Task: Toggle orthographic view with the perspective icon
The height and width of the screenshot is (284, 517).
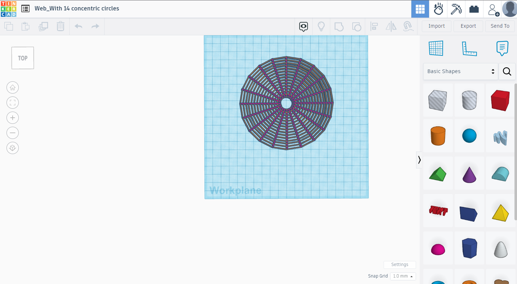Action: coord(13,148)
